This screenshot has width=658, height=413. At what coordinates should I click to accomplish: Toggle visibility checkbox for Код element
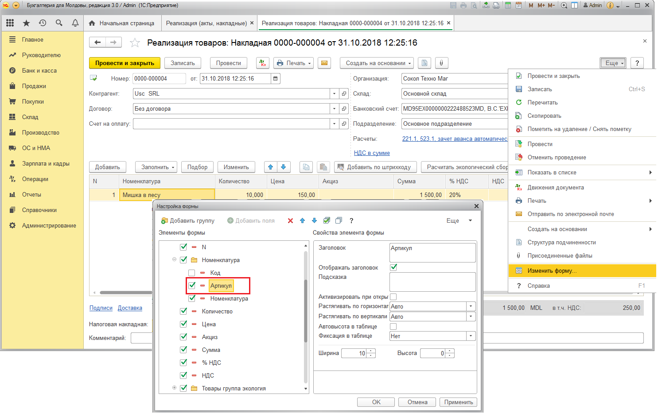[x=192, y=273]
